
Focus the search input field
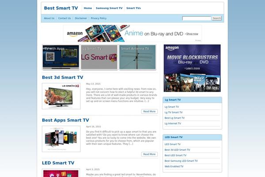197,18
